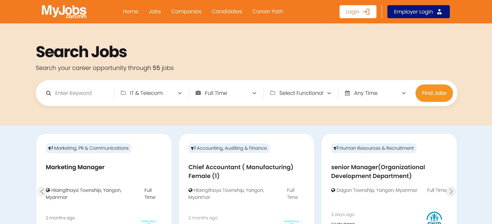This screenshot has width=492, height=224.
Task: Click the folder icon beside IT & Telecom
Action: (x=123, y=93)
